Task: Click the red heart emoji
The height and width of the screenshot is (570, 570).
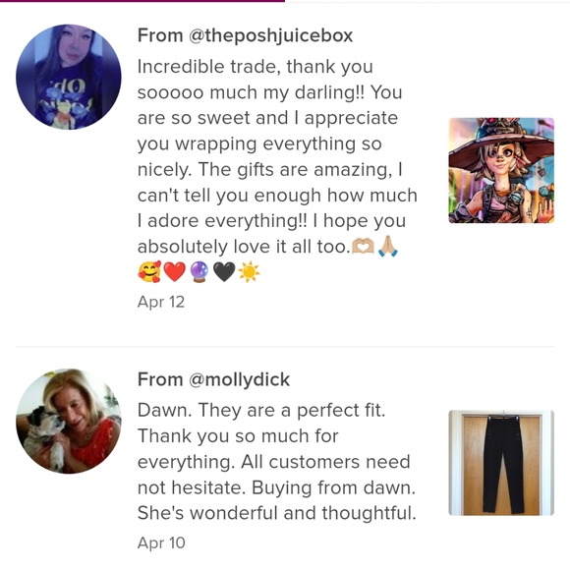Action: coord(175,272)
